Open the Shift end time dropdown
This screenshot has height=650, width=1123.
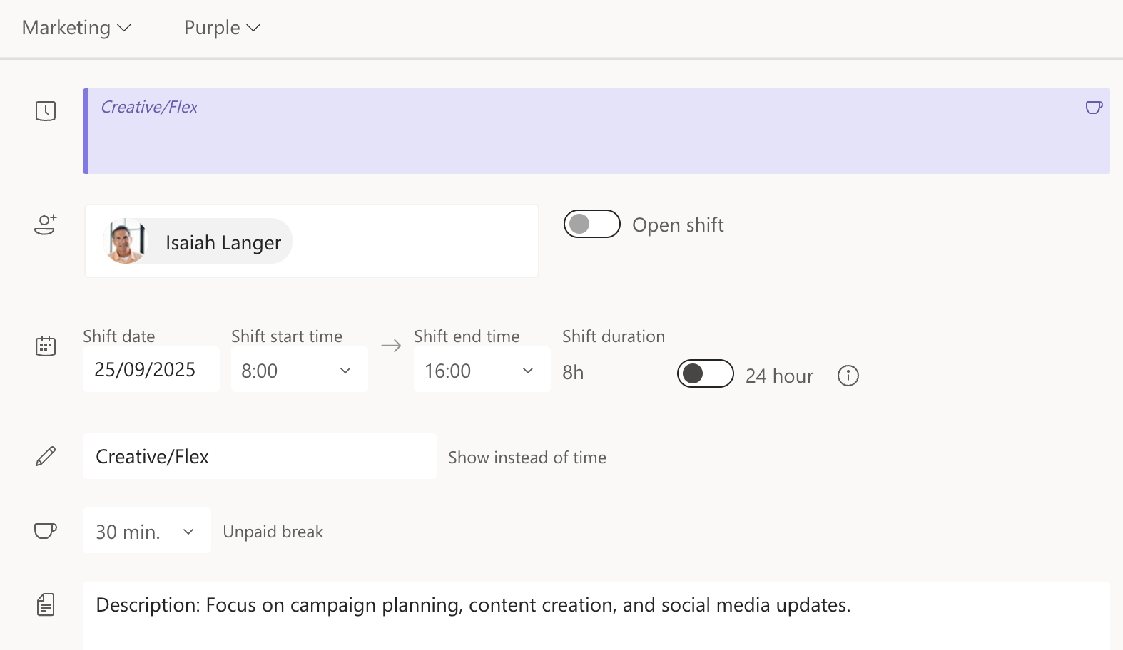482,370
